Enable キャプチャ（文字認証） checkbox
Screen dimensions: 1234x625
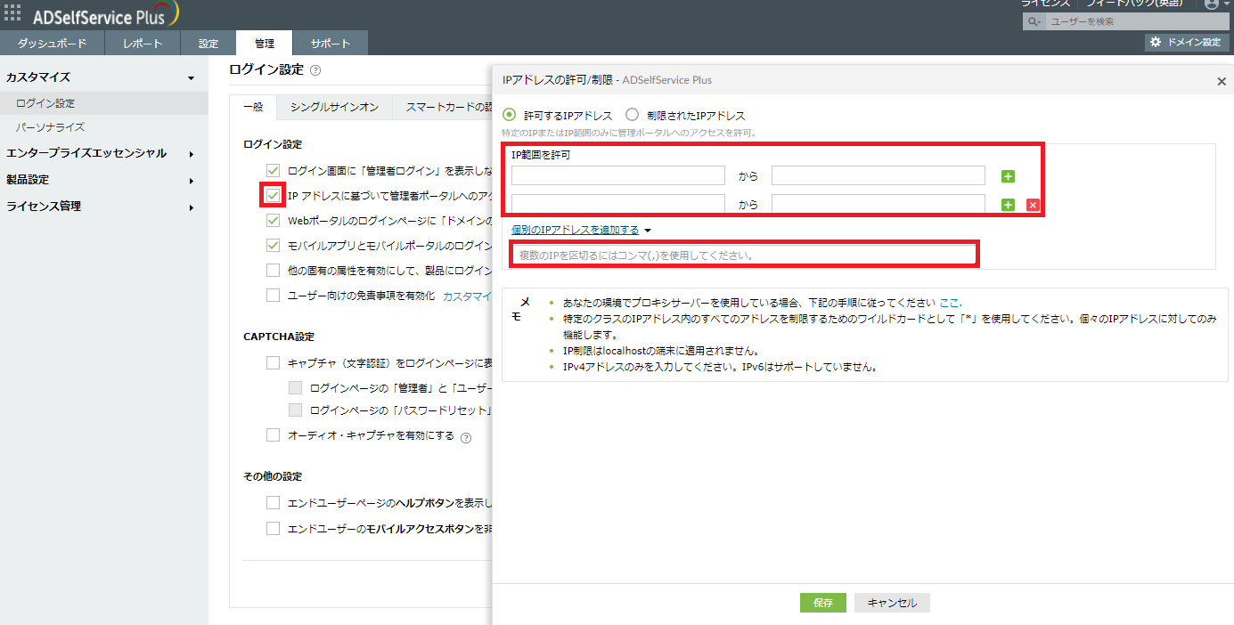tap(274, 362)
